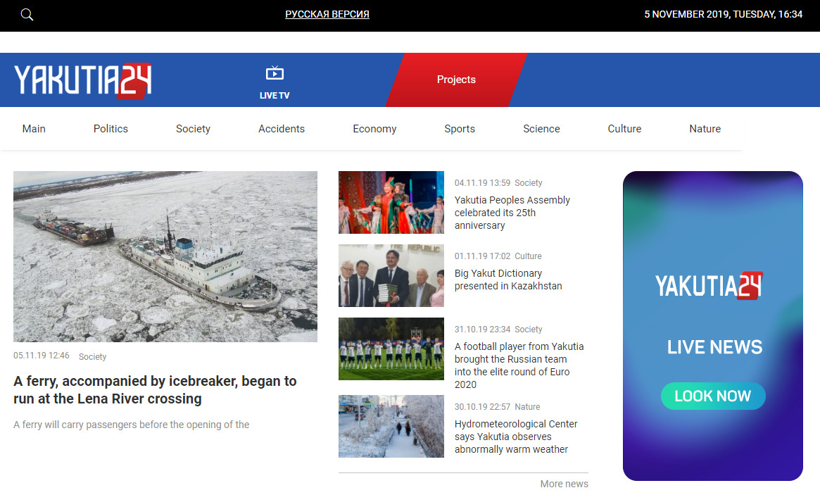The image size is (820, 495).
Task: Go to Politics section
Action: 111,129
